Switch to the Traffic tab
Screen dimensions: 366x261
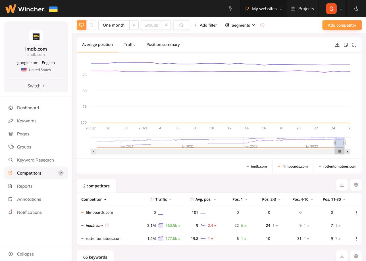130,45
